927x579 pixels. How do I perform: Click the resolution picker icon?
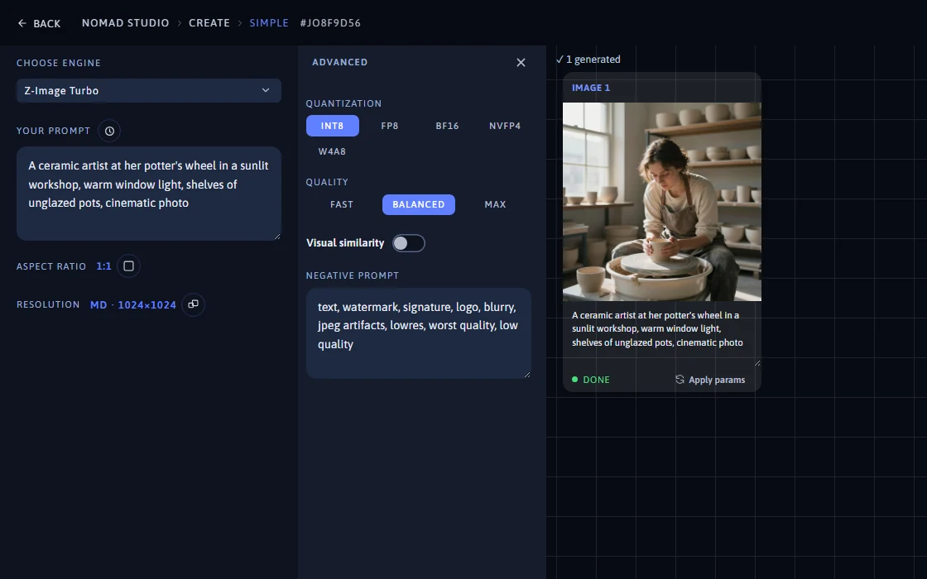pos(193,304)
